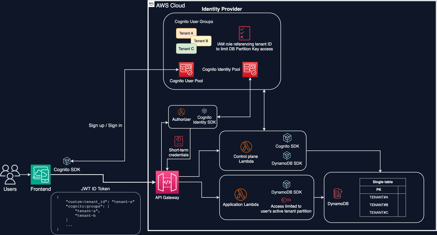Click the Cognito Identity Pool icon

point(250,69)
